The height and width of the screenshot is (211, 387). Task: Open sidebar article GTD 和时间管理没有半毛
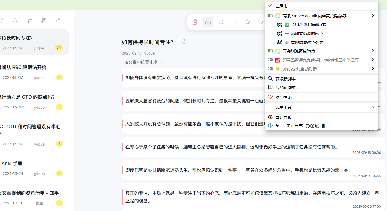pyautogui.click(x=34, y=135)
